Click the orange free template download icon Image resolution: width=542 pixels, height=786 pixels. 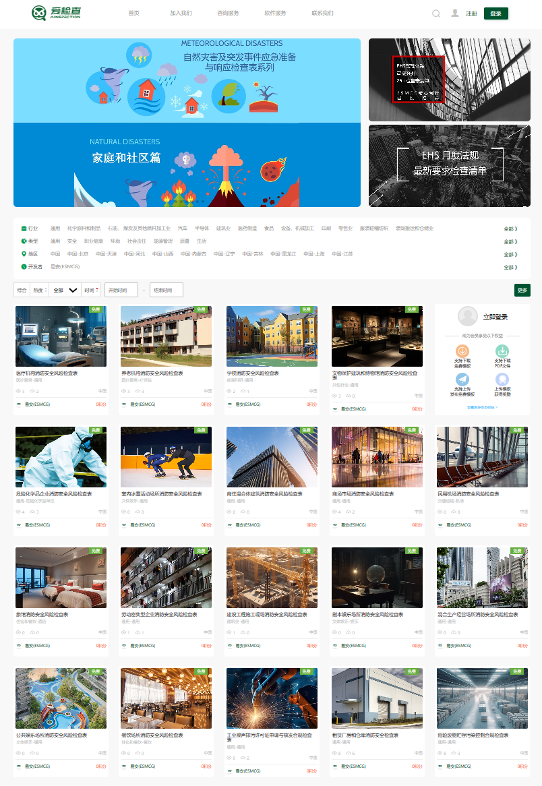point(462,351)
